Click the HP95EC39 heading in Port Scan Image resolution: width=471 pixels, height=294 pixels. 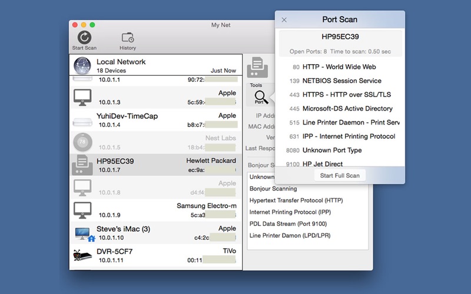tap(340, 37)
